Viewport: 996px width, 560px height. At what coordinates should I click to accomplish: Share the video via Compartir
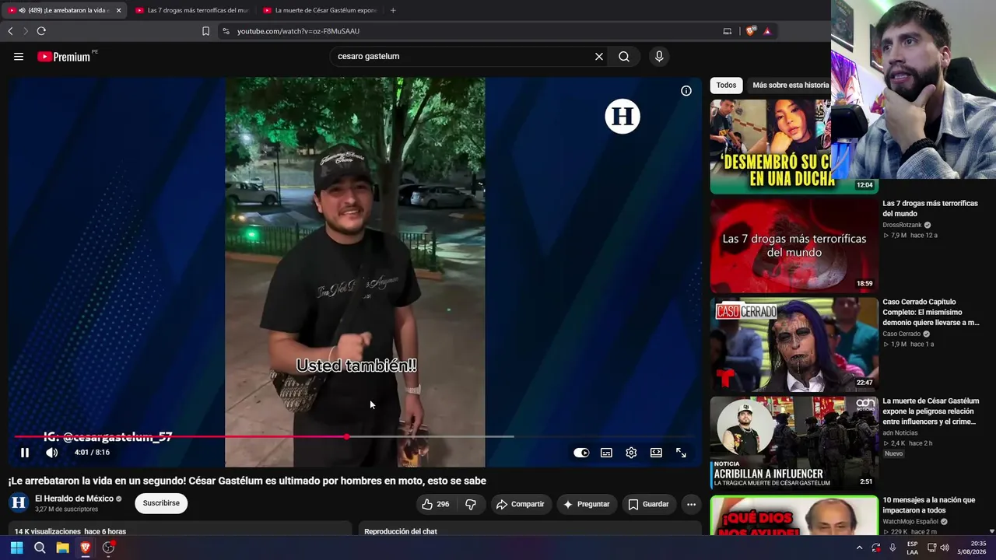click(520, 504)
